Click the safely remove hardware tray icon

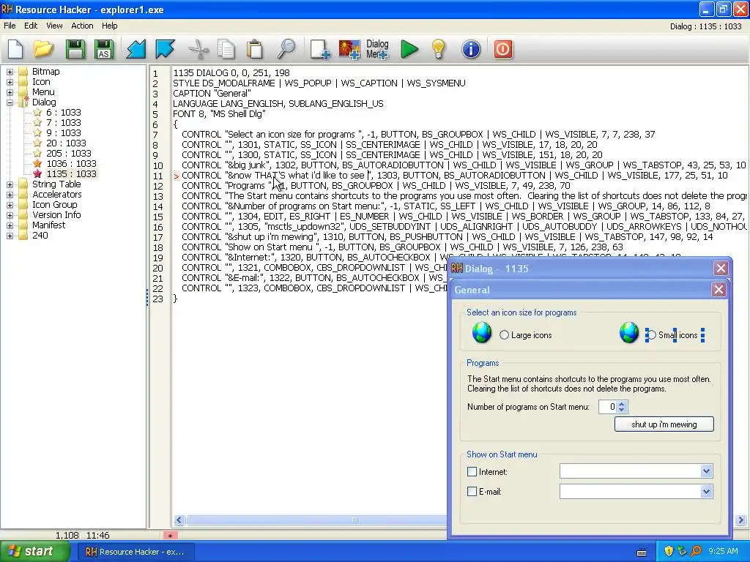(x=682, y=551)
